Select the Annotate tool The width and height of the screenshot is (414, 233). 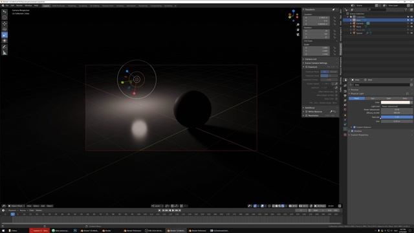(x=5, y=47)
